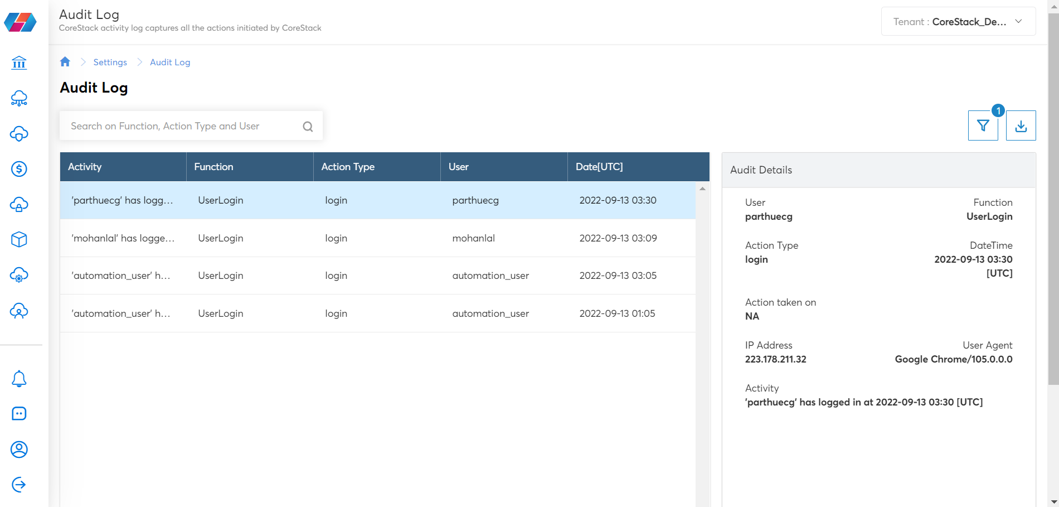Open the cloud refresh operations sidebar icon
Screen dimensions: 1059x507
pyautogui.click(x=19, y=134)
